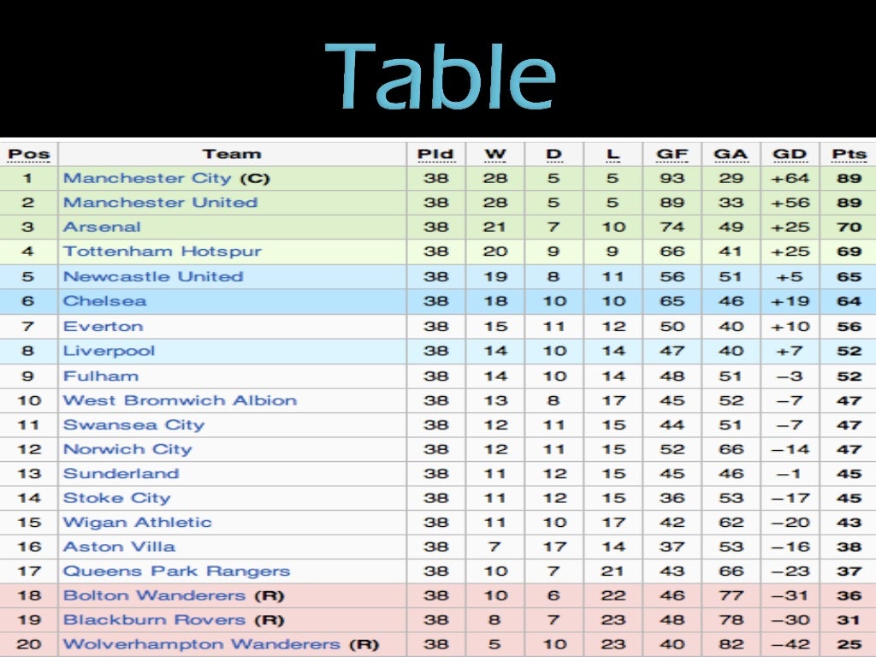Open West Bromwich Albion link

click(x=180, y=400)
